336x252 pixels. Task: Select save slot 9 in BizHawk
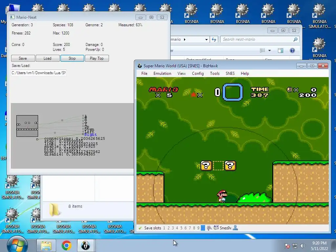(199, 228)
